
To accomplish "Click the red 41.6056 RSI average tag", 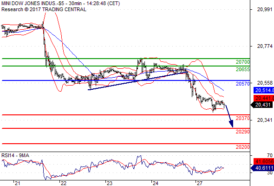I will (264, 161).
